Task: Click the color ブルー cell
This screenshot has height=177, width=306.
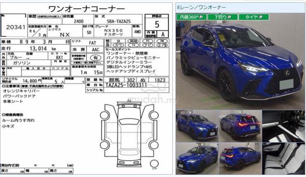Action: click(x=16, y=58)
